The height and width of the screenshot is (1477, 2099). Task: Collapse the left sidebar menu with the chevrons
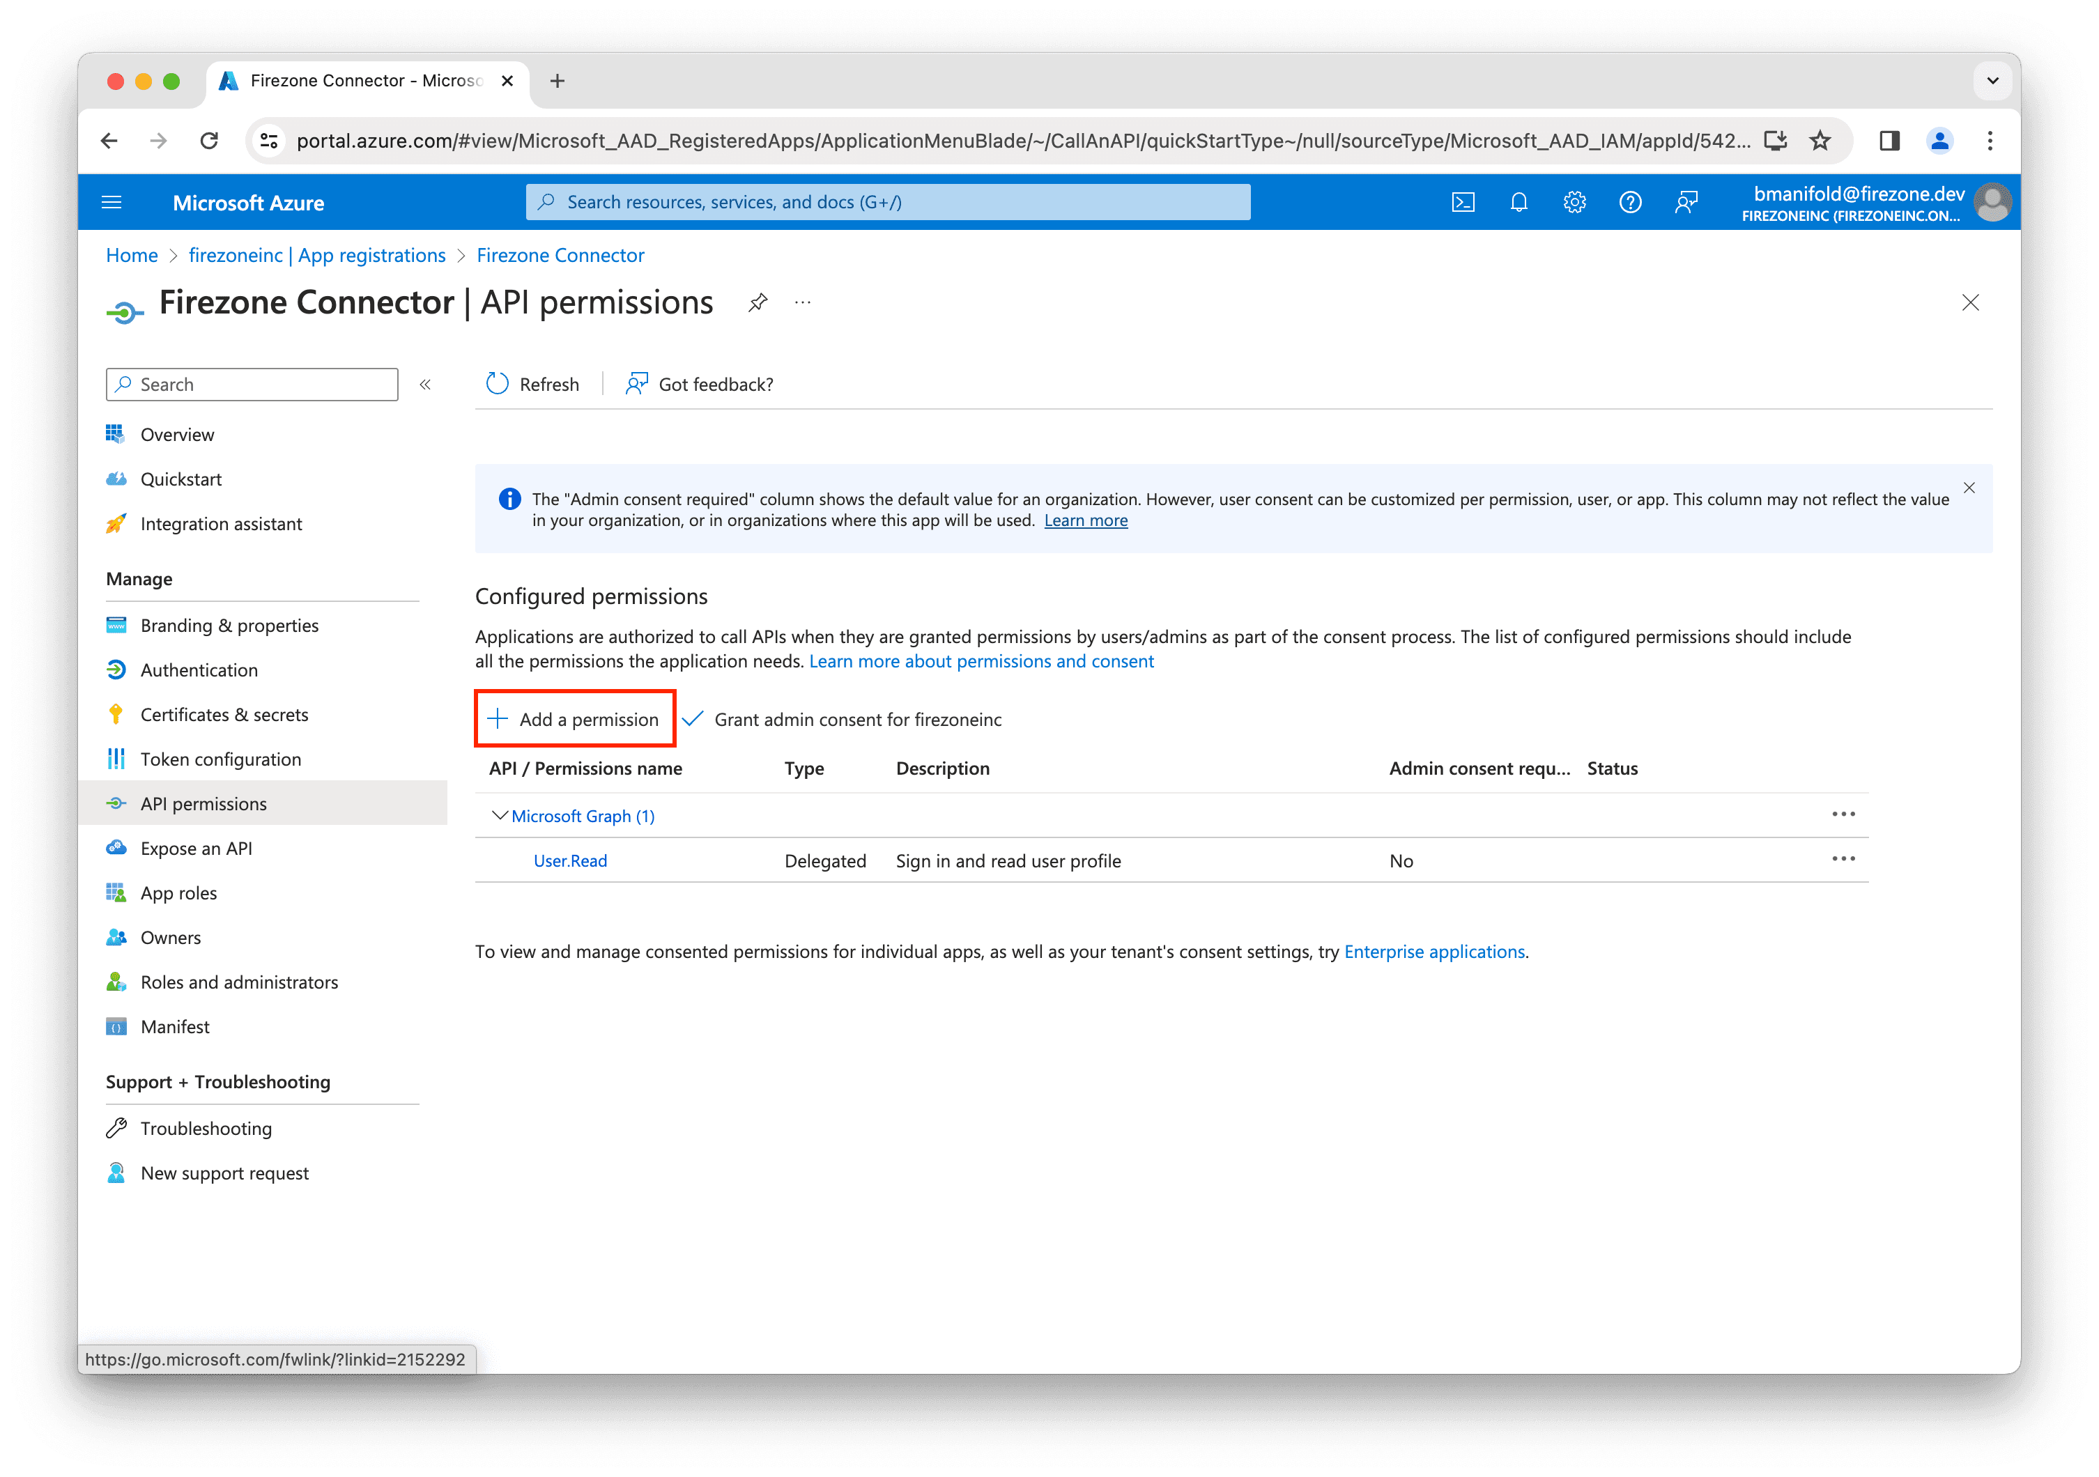pyautogui.click(x=425, y=385)
